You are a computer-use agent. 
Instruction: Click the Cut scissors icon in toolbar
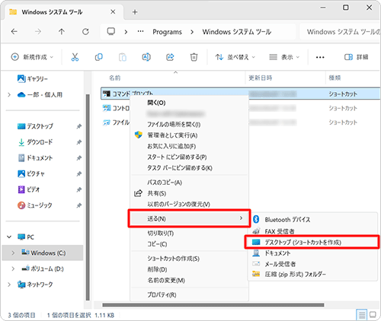click(x=75, y=57)
